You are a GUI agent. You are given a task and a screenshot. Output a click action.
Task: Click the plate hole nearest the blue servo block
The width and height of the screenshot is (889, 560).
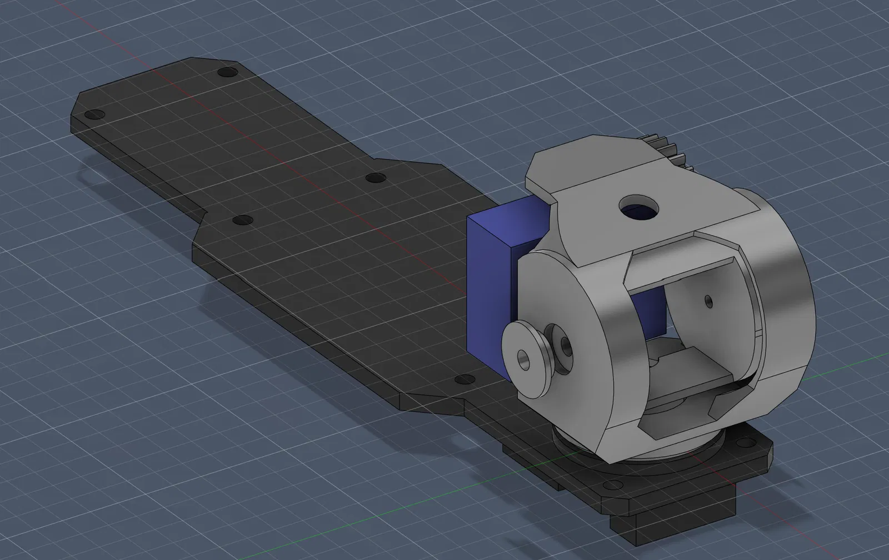(x=463, y=380)
